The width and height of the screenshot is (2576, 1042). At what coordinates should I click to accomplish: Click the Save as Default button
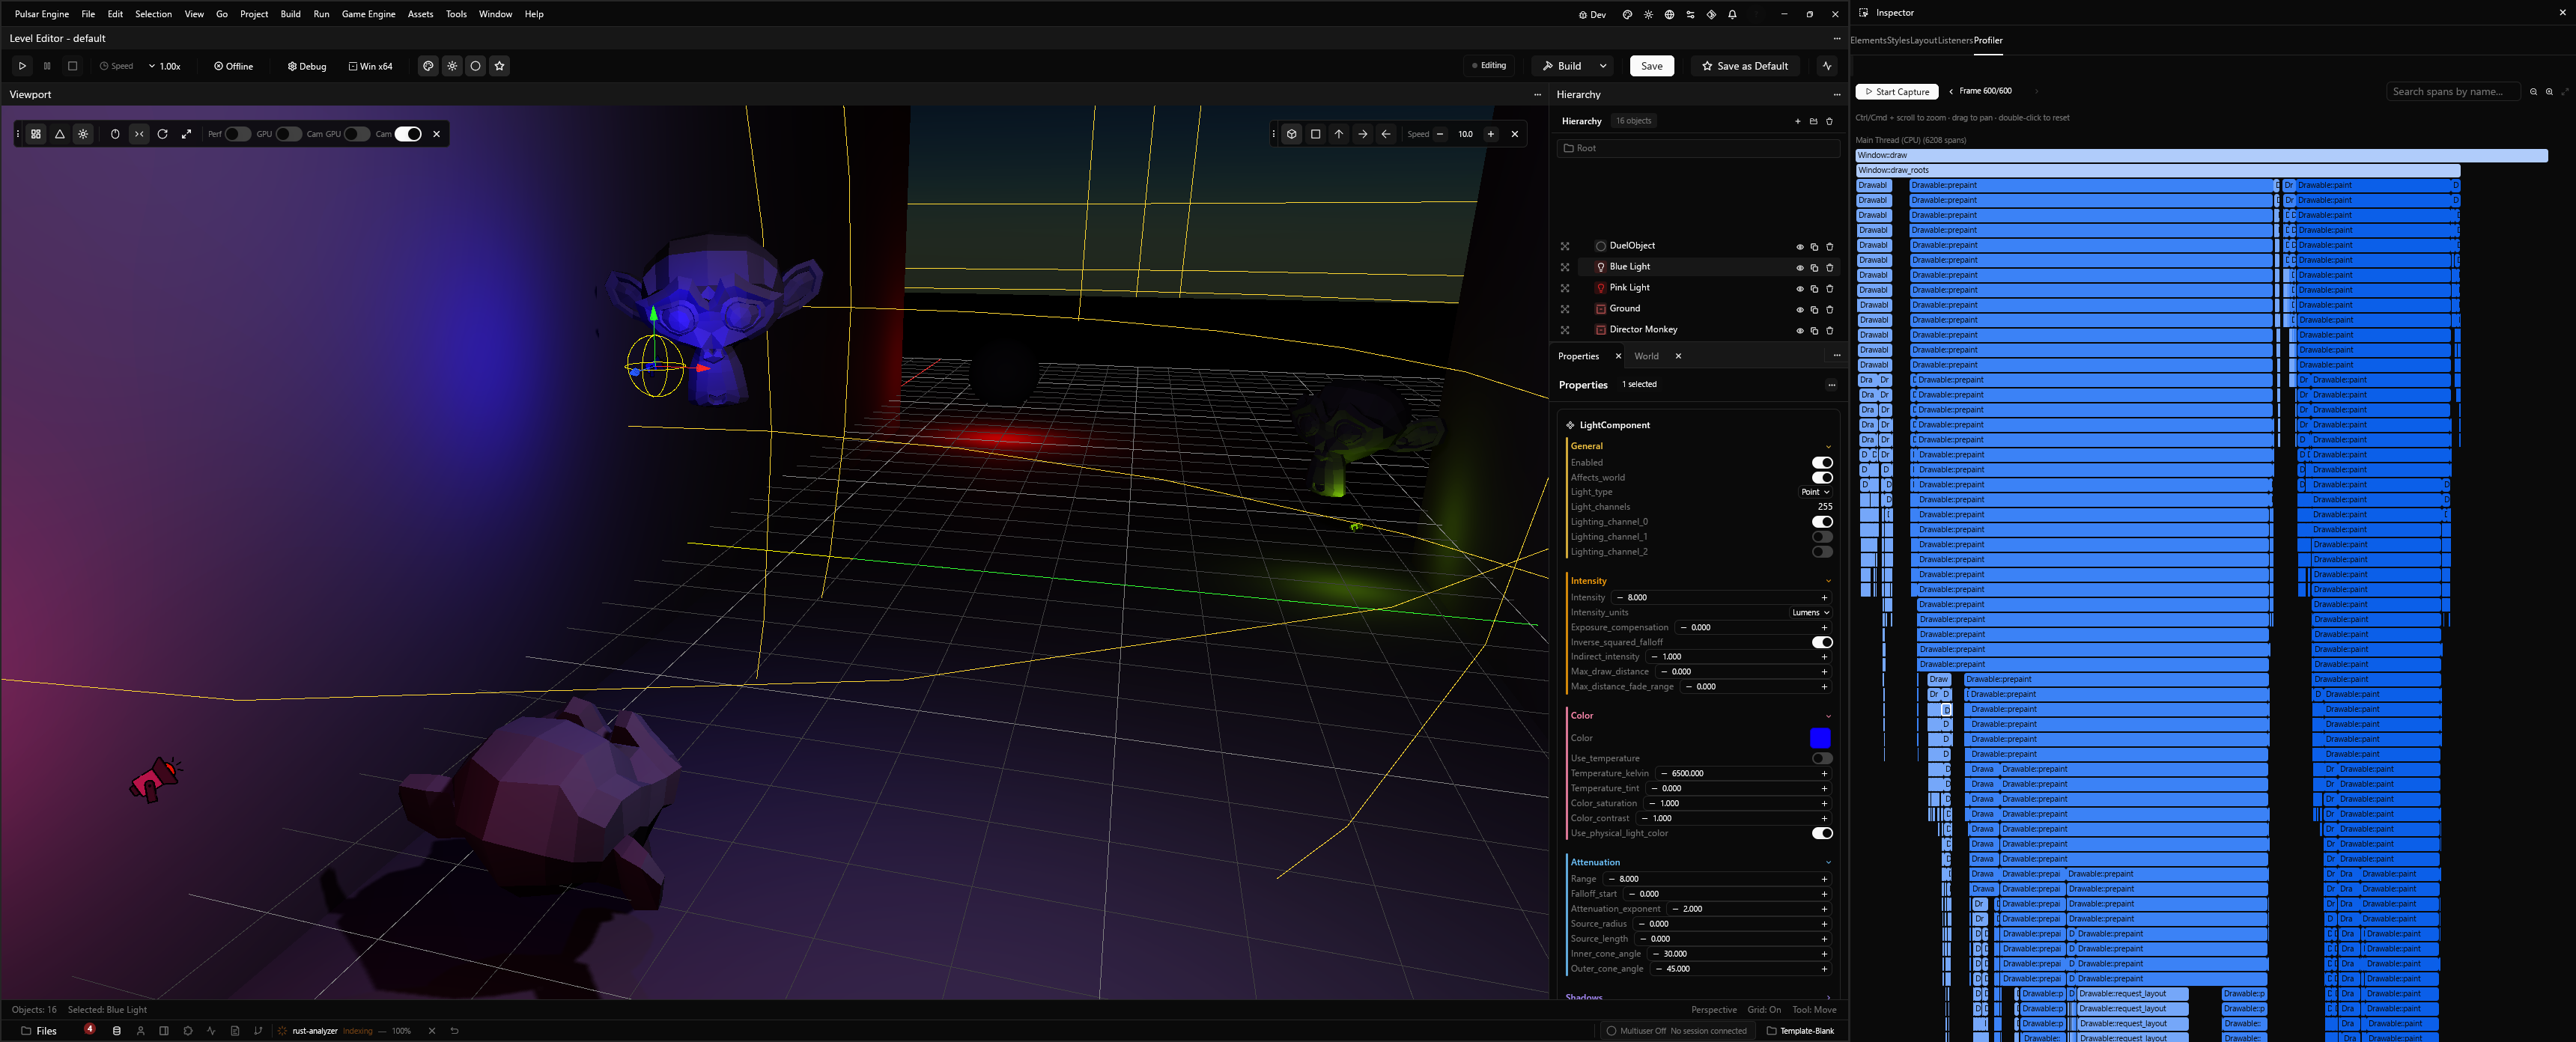click(1745, 66)
